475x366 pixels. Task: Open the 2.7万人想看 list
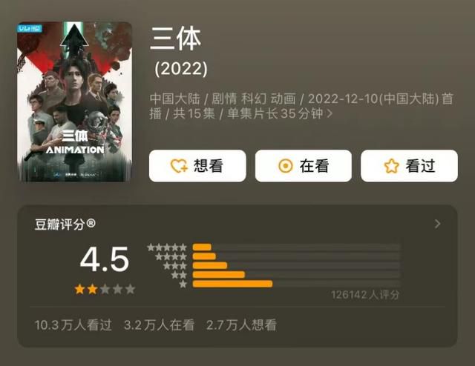(x=241, y=325)
